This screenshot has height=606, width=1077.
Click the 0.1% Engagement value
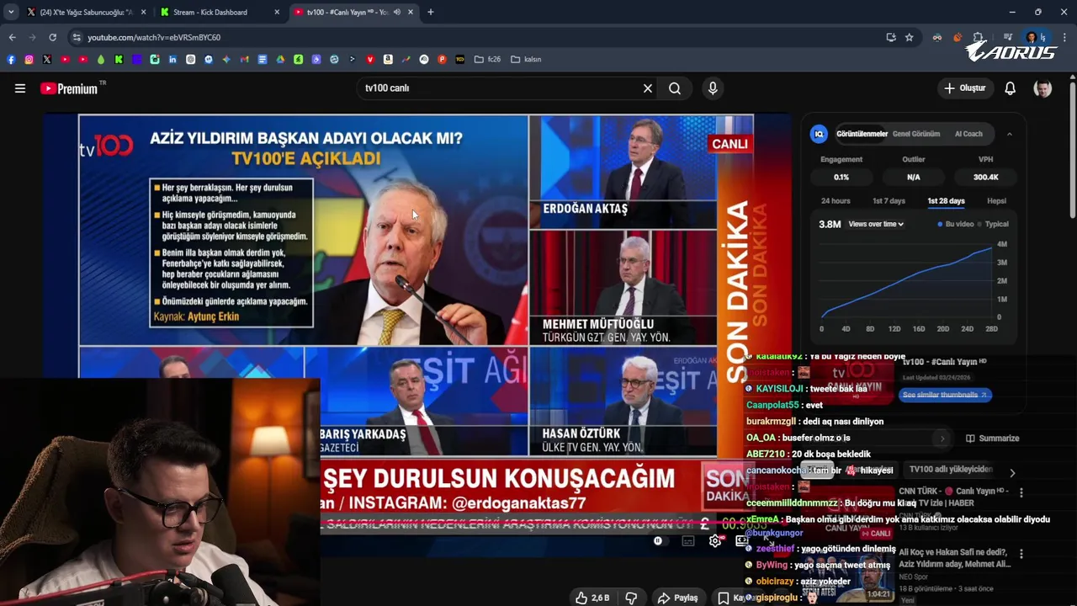coord(841,178)
